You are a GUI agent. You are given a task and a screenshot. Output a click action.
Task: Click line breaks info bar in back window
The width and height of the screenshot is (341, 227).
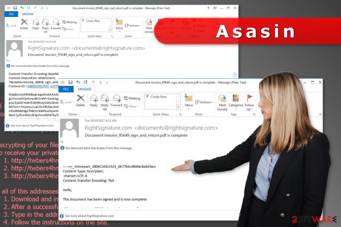coord(38,66)
